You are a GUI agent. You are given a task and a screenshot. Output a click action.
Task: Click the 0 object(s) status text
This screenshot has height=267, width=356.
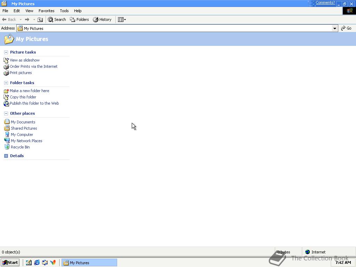pyautogui.click(x=11, y=252)
